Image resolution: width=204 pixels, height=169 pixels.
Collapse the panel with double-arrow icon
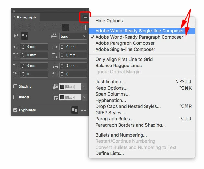[86, 10]
